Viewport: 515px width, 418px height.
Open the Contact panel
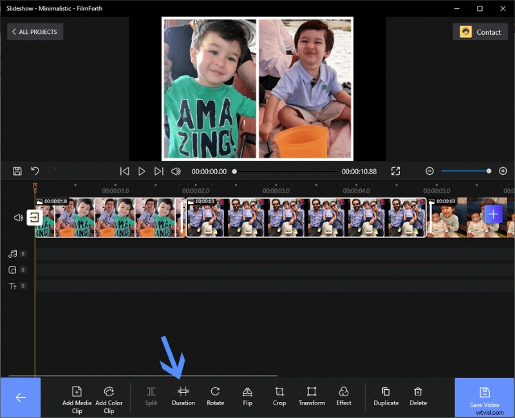(x=480, y=32)
